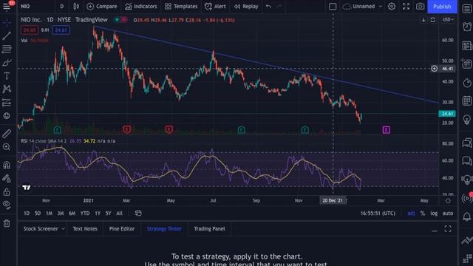The image size is (473, 266).
Task: Activate the zoom in tool
Action: (7, 147)
